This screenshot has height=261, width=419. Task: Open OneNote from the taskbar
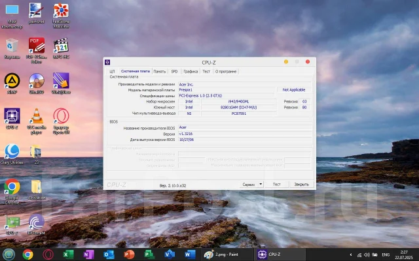88,254
